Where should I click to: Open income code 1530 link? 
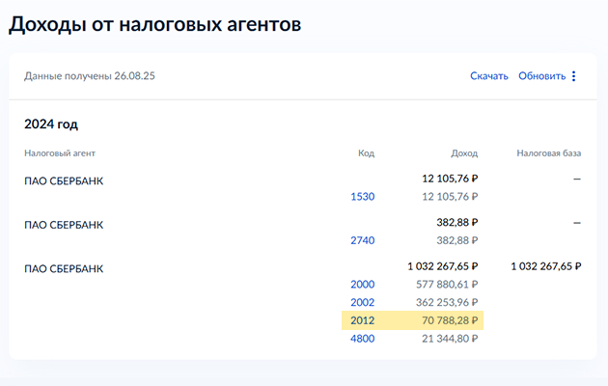(363, 197)
